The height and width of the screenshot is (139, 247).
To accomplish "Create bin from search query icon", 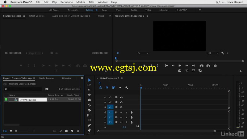I will 47,89.
